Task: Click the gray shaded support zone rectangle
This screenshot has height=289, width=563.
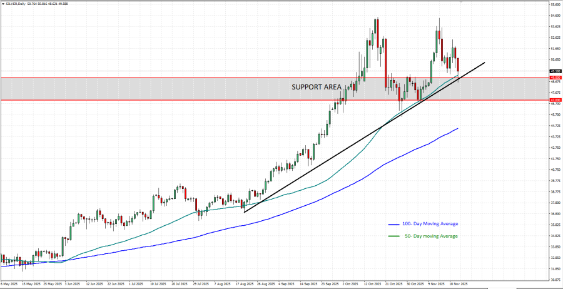Action: point(156,89)
